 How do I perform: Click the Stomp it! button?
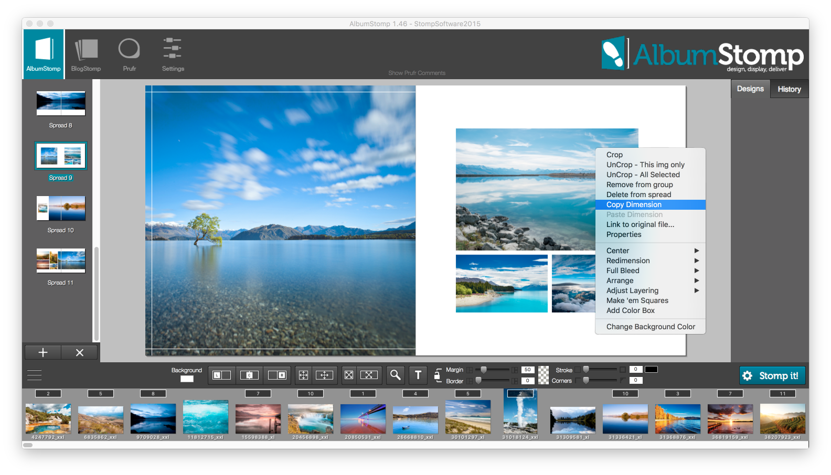(x=772, y=375)
